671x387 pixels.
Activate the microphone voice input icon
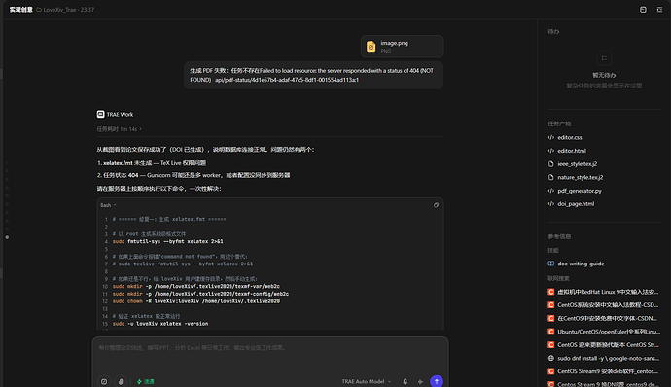[405, 381]
